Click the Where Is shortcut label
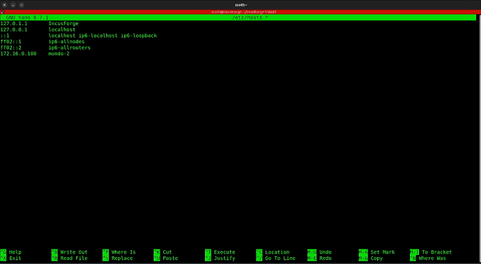The width and height of the screenshot is (481, 264). 123,252
